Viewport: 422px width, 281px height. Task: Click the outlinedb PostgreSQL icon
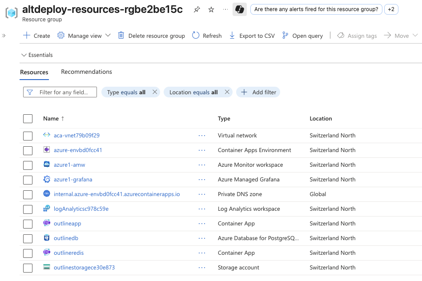point(47,238)
